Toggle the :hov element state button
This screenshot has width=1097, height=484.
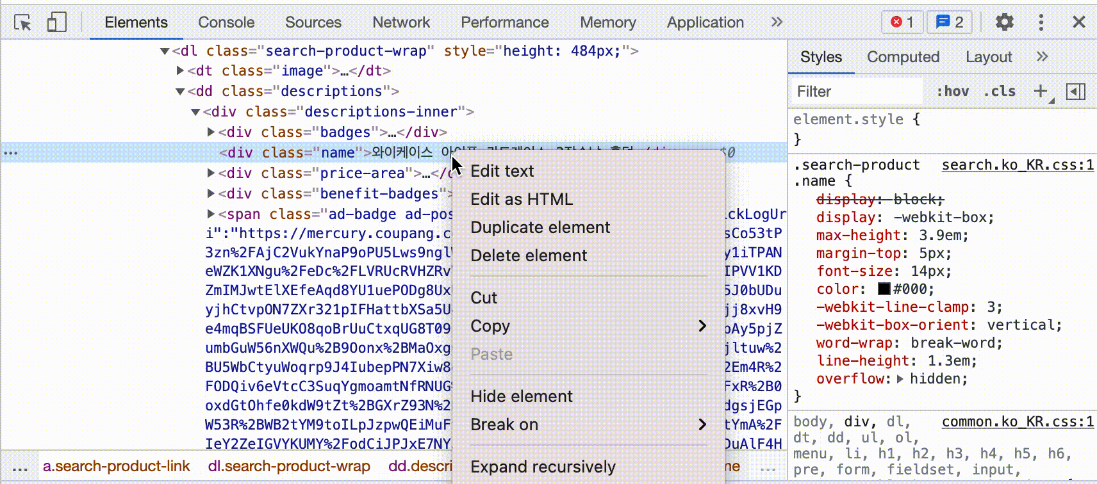[953, 92]
